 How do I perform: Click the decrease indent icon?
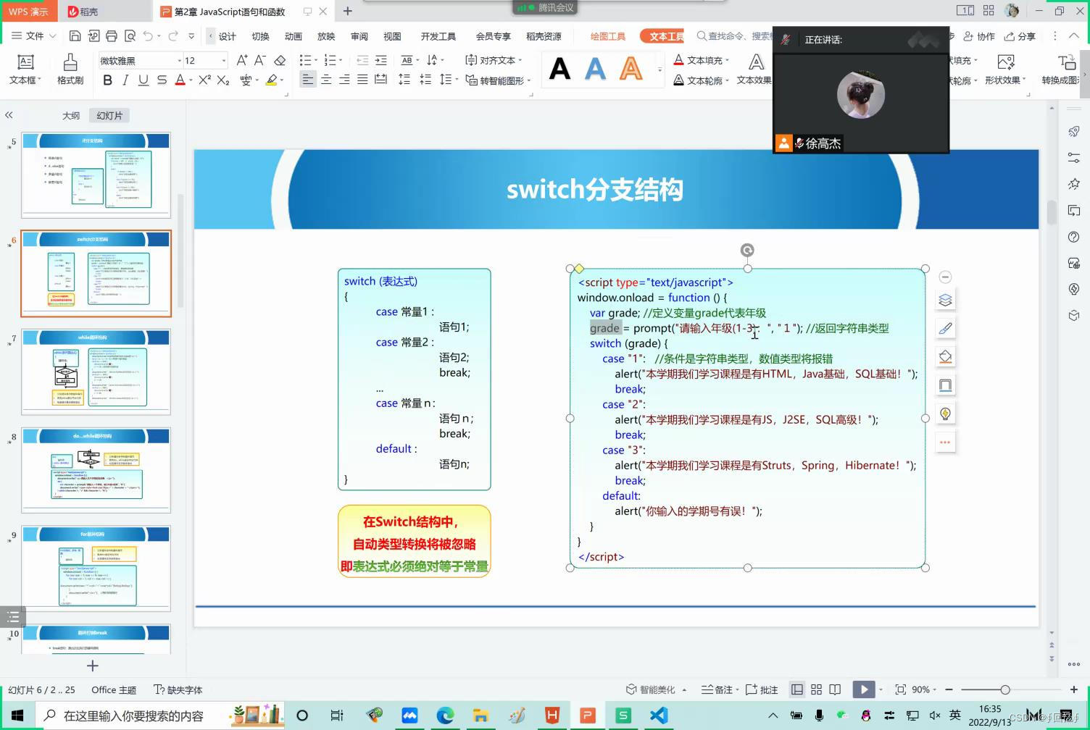[x=362, y=60]
